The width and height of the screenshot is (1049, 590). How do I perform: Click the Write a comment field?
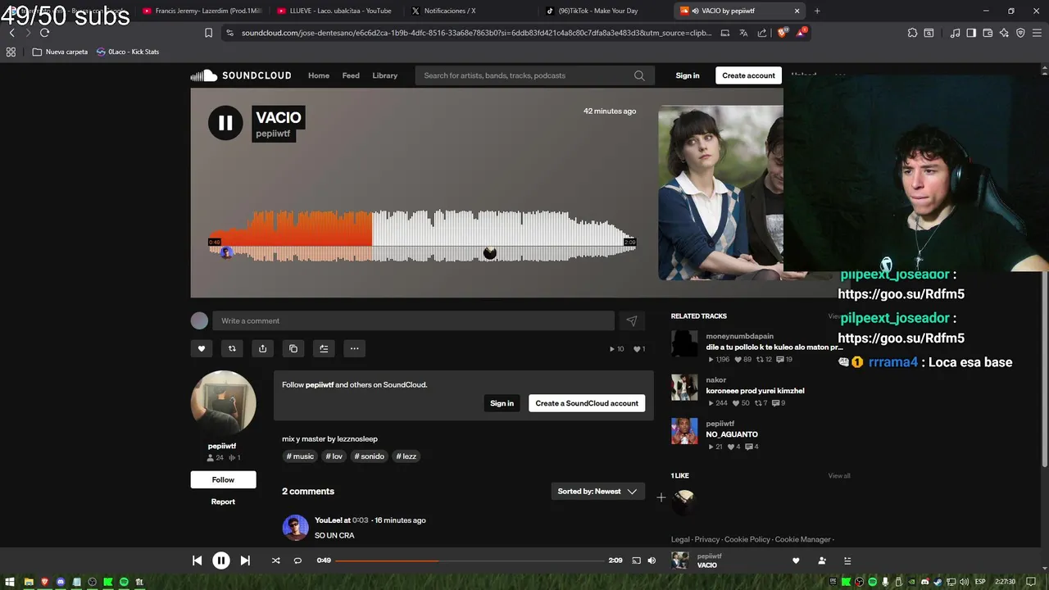[x=413, y=320]
